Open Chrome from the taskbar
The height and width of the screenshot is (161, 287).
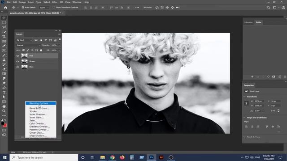pos(112,157)
